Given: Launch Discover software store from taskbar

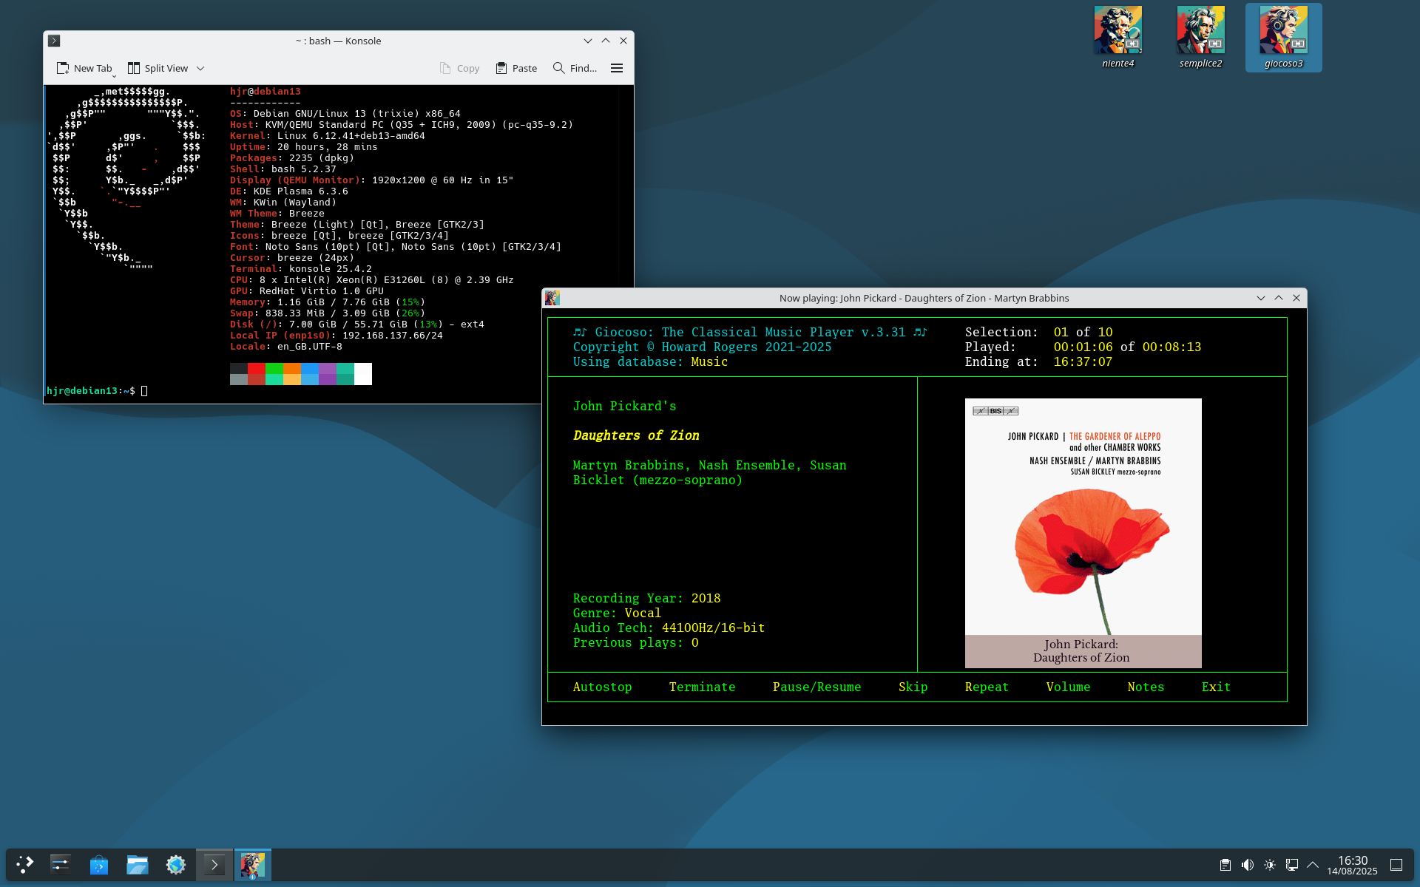Looking at the screenshot, I should tap(99, 864).
